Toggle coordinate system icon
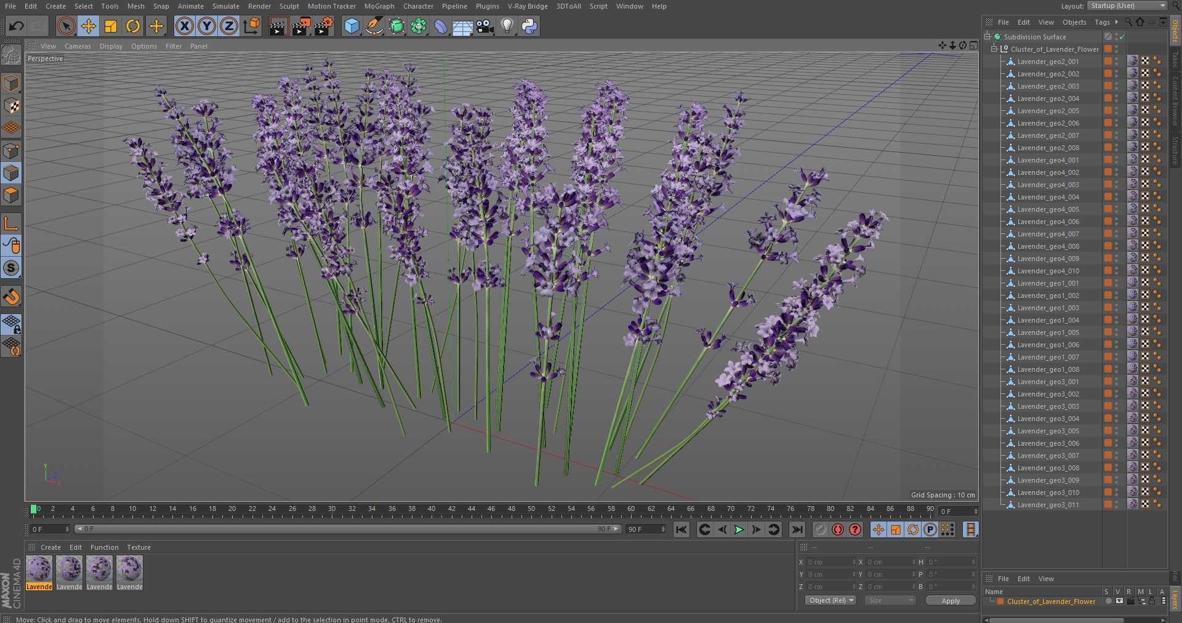 tap(252, 26)
